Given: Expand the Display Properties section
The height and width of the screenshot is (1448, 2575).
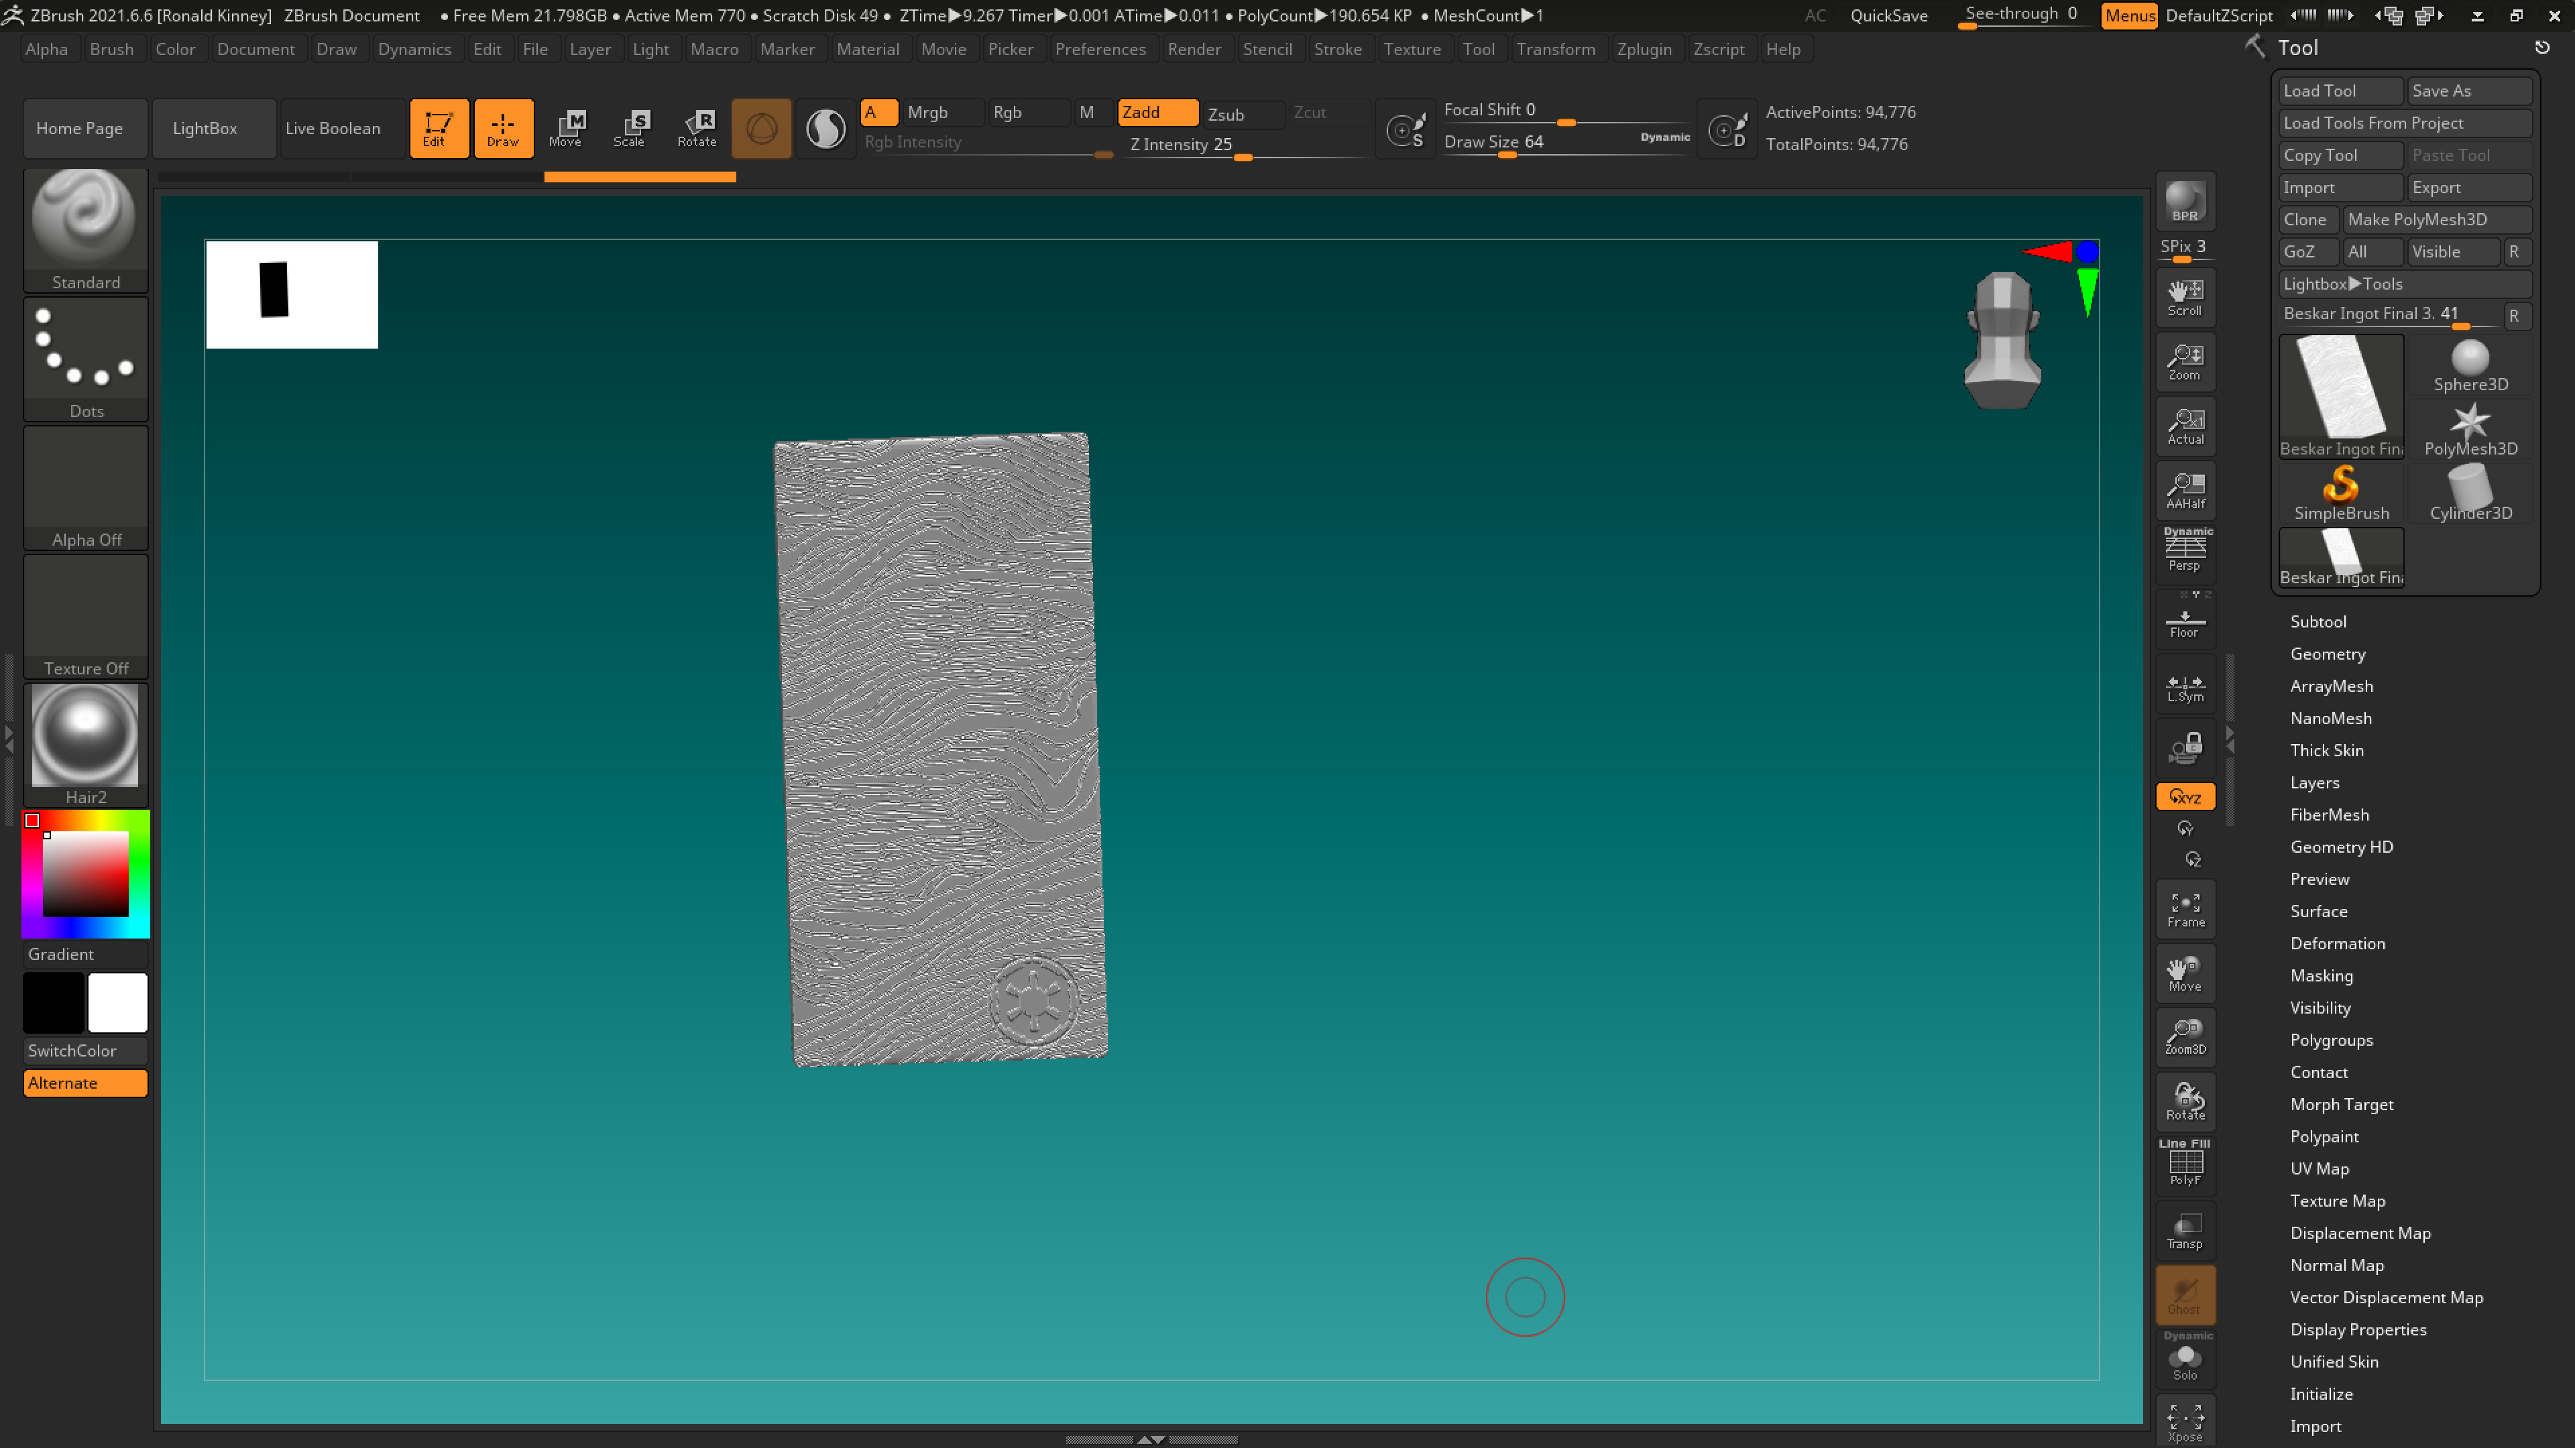Looking at the screenshot, I should [2358, 1329].
